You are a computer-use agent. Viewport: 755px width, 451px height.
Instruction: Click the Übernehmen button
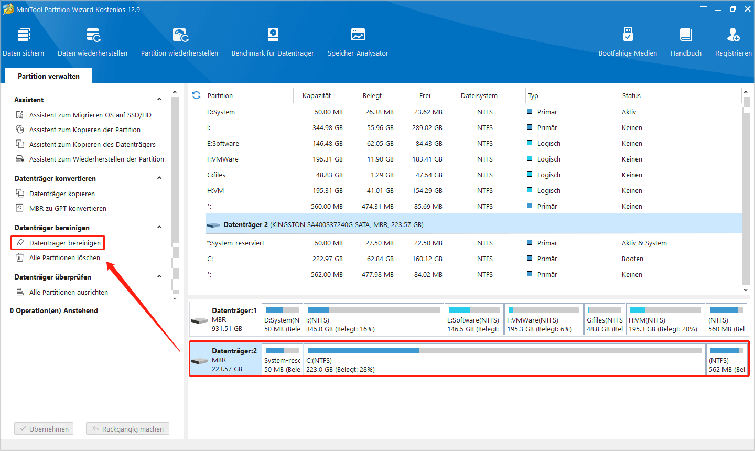44,429
